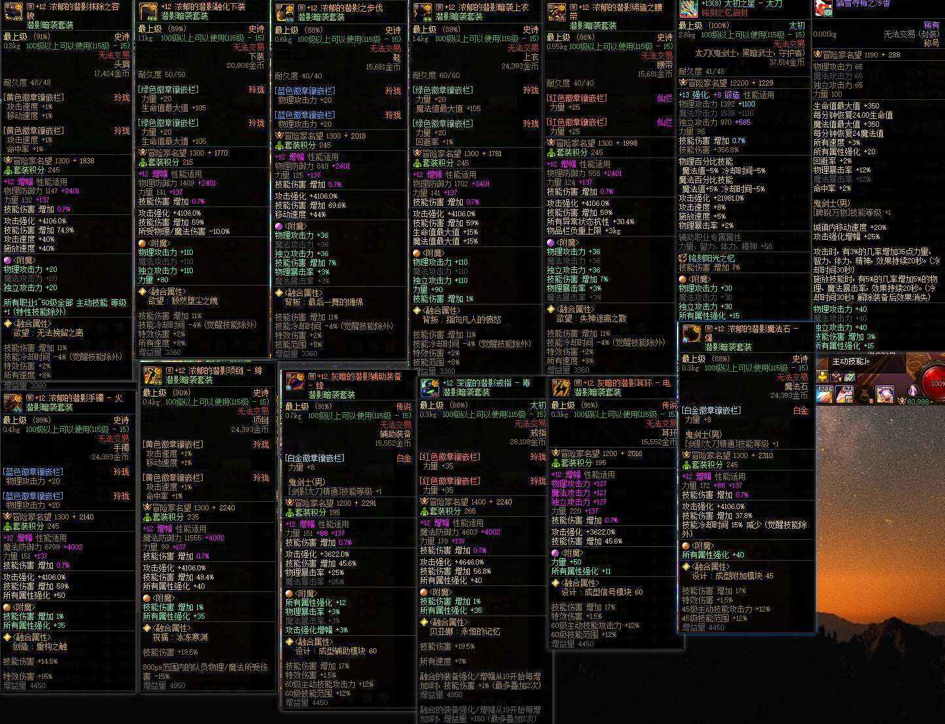Click 白金徽章镶嵌栏 on the magic stone tooltip
This screenshot has height=724, width=945.
712,410
